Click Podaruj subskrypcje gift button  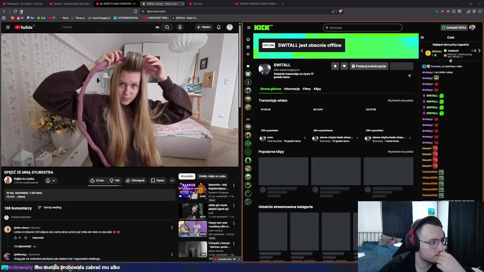369,66
